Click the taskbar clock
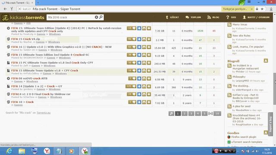The height and width of the screenshot is (155, 276). pyautogui.click(x=267, y=151)
